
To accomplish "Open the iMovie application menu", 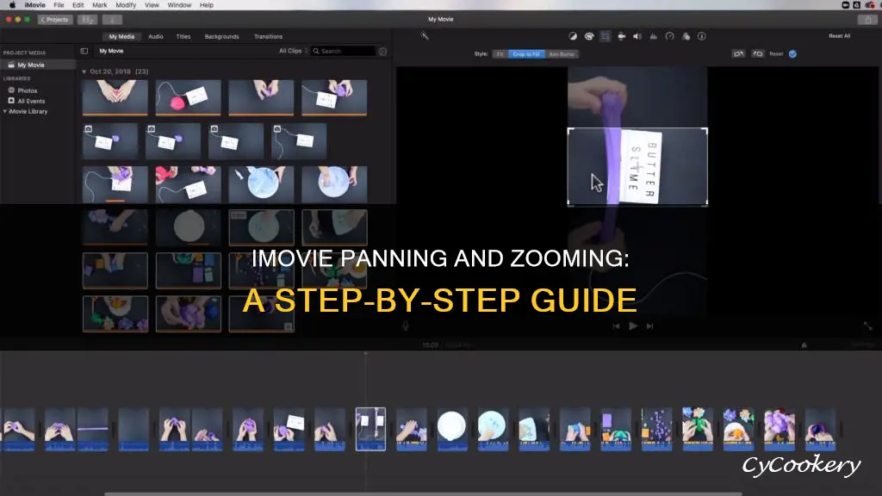I will (x=34, y=5).
